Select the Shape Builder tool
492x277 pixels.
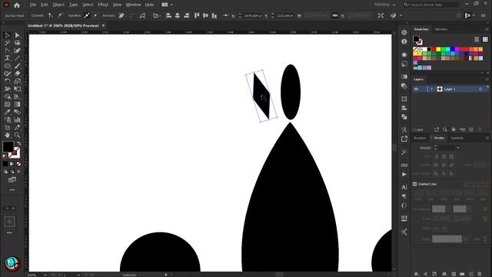[x=7, y=97]
